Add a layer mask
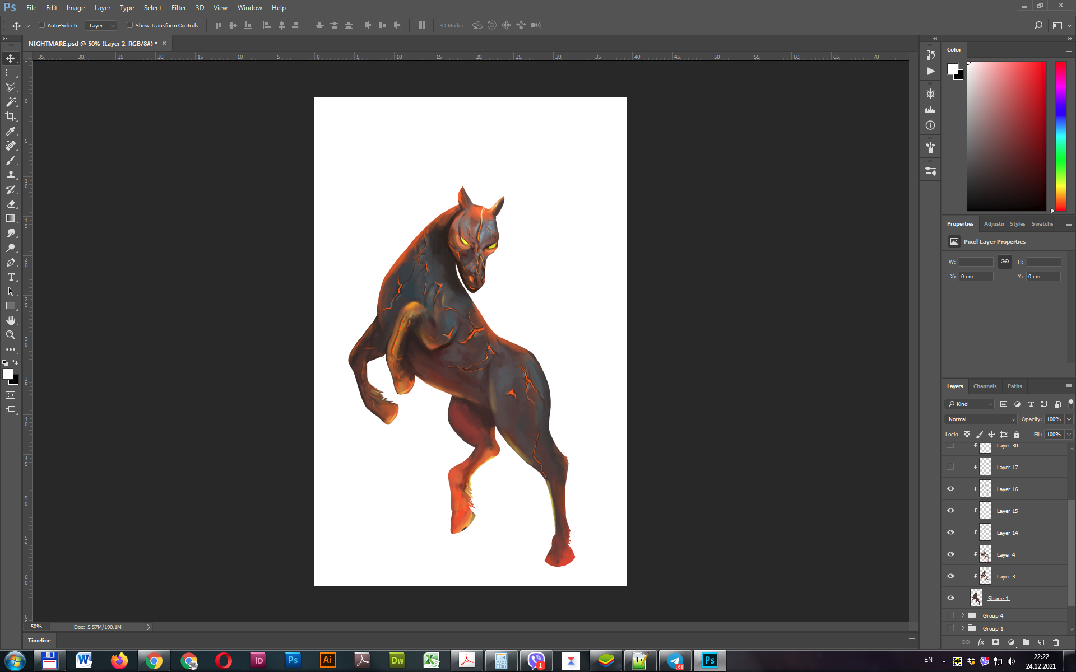Screen dimensions: 1076x672 click(x=996, y=642)
